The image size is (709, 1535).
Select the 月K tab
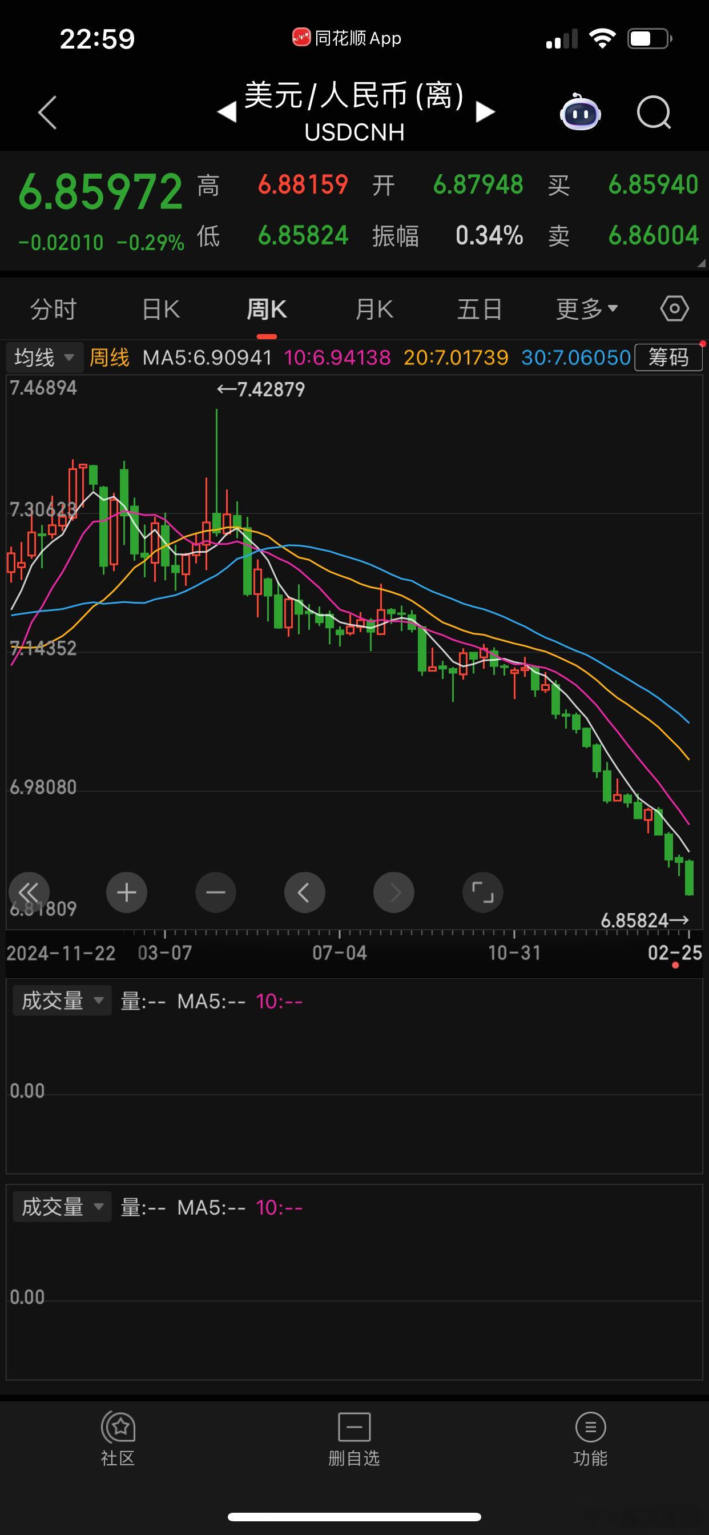(x=374, y=310)
